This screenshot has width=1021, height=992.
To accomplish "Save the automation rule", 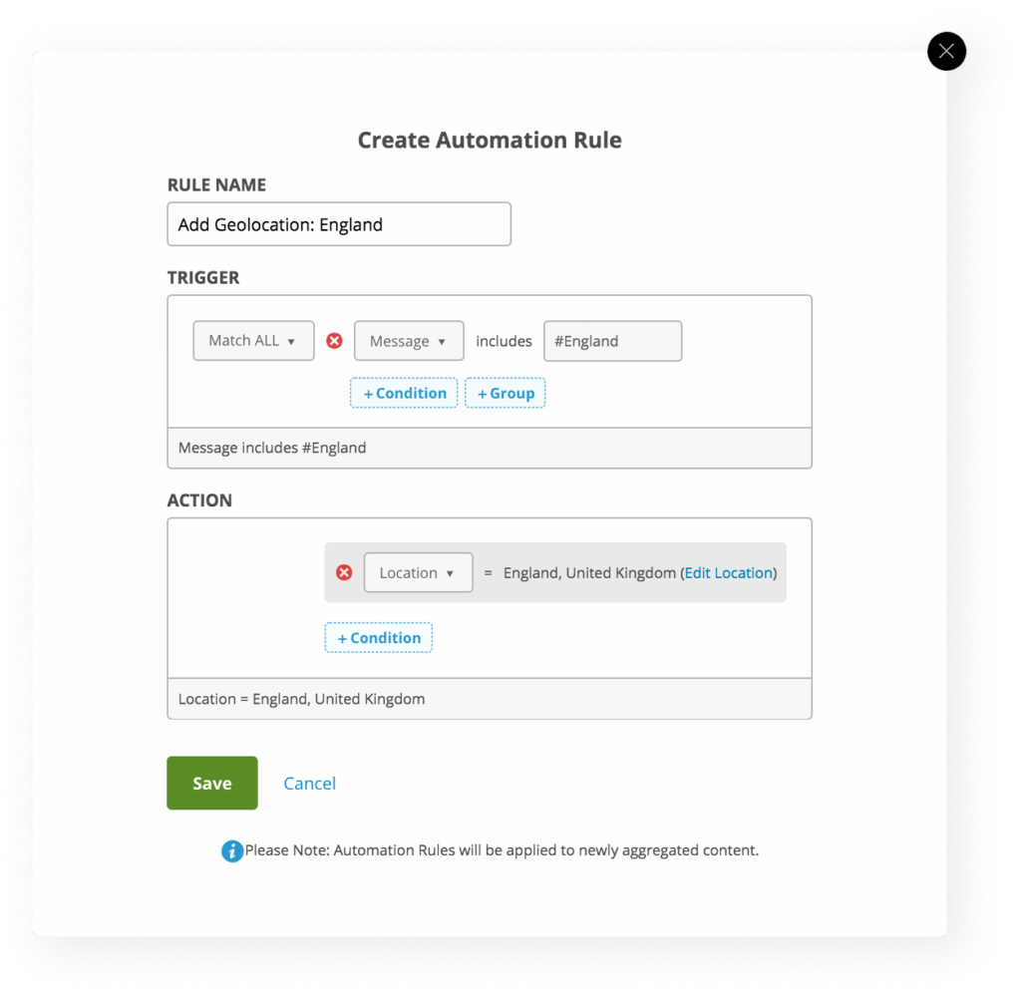I will (212, 783).
